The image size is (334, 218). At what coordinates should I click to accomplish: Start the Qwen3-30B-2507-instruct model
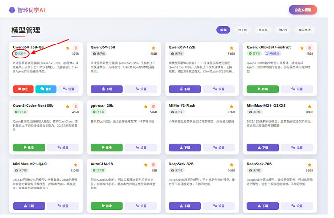pyautogui.click(x=263, y=89)
